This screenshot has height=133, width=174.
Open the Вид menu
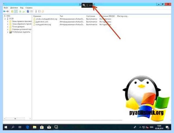pos(22,8)
